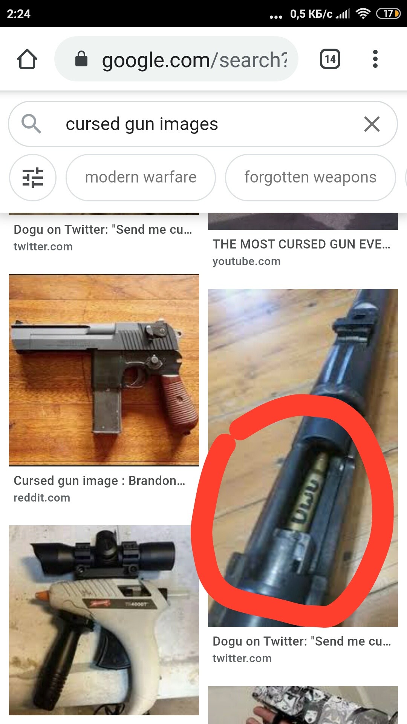Open 'Cursed gun image : Brandon...' reddit link

point(99,481)
